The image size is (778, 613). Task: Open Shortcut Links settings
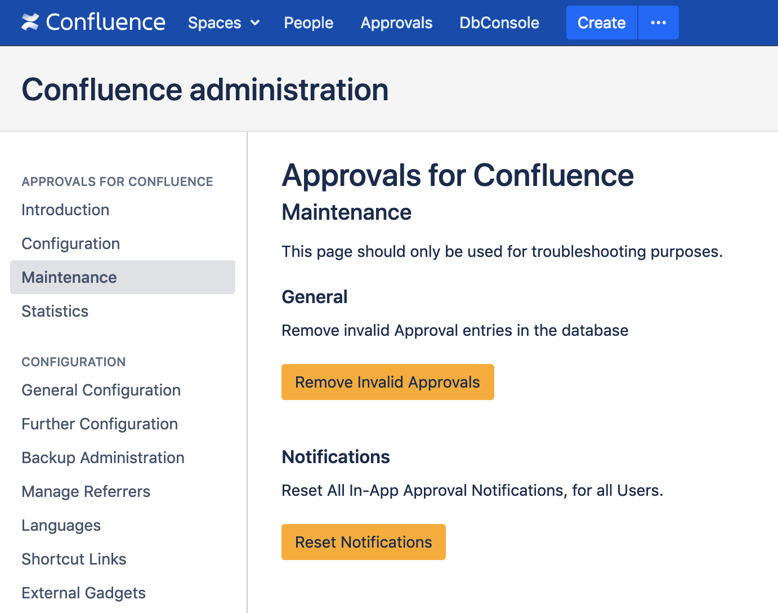click(x=74, y=559)
